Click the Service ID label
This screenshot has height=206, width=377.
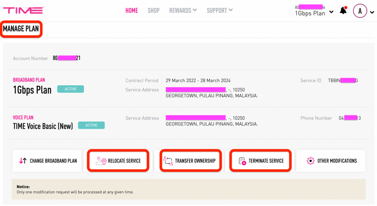coord(311,81)
